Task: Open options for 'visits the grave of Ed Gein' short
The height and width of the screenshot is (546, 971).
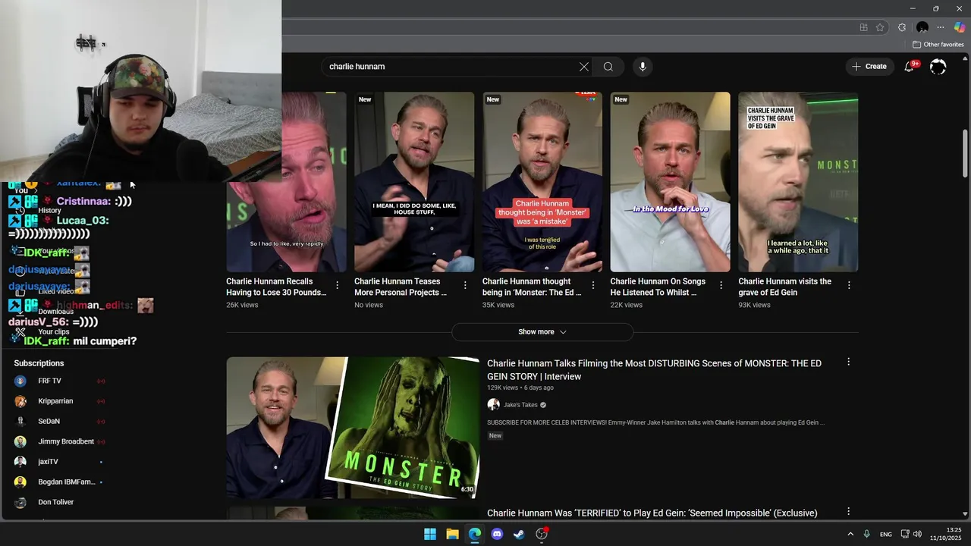Action: pyautogui.click(x=849, y=285)
